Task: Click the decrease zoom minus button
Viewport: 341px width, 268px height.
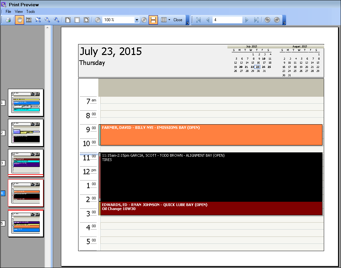Action: click(97, 20)
